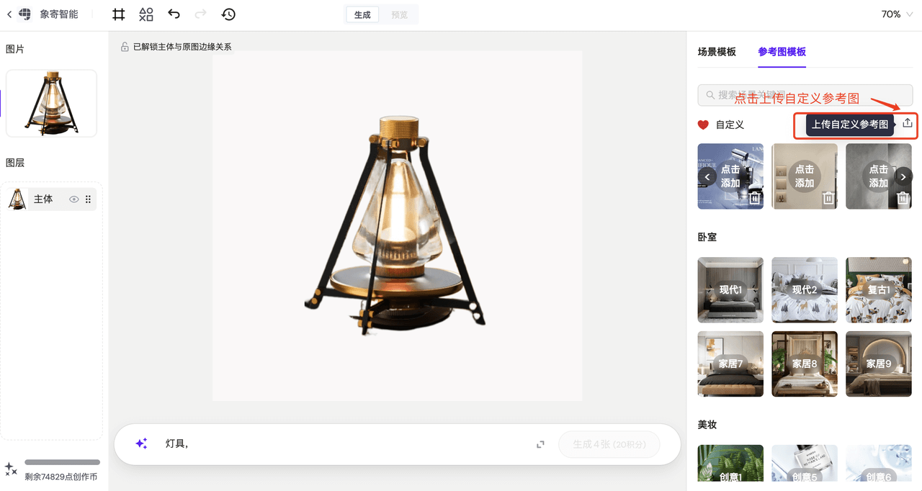
Task: Click the upload custom reference image icon
Action: [x=908, y=123]
